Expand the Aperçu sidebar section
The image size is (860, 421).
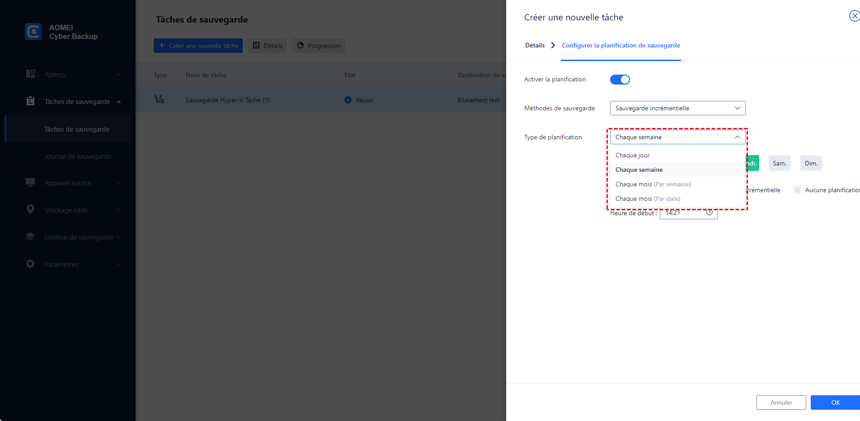pyautogui.click(x=119, y=74)
